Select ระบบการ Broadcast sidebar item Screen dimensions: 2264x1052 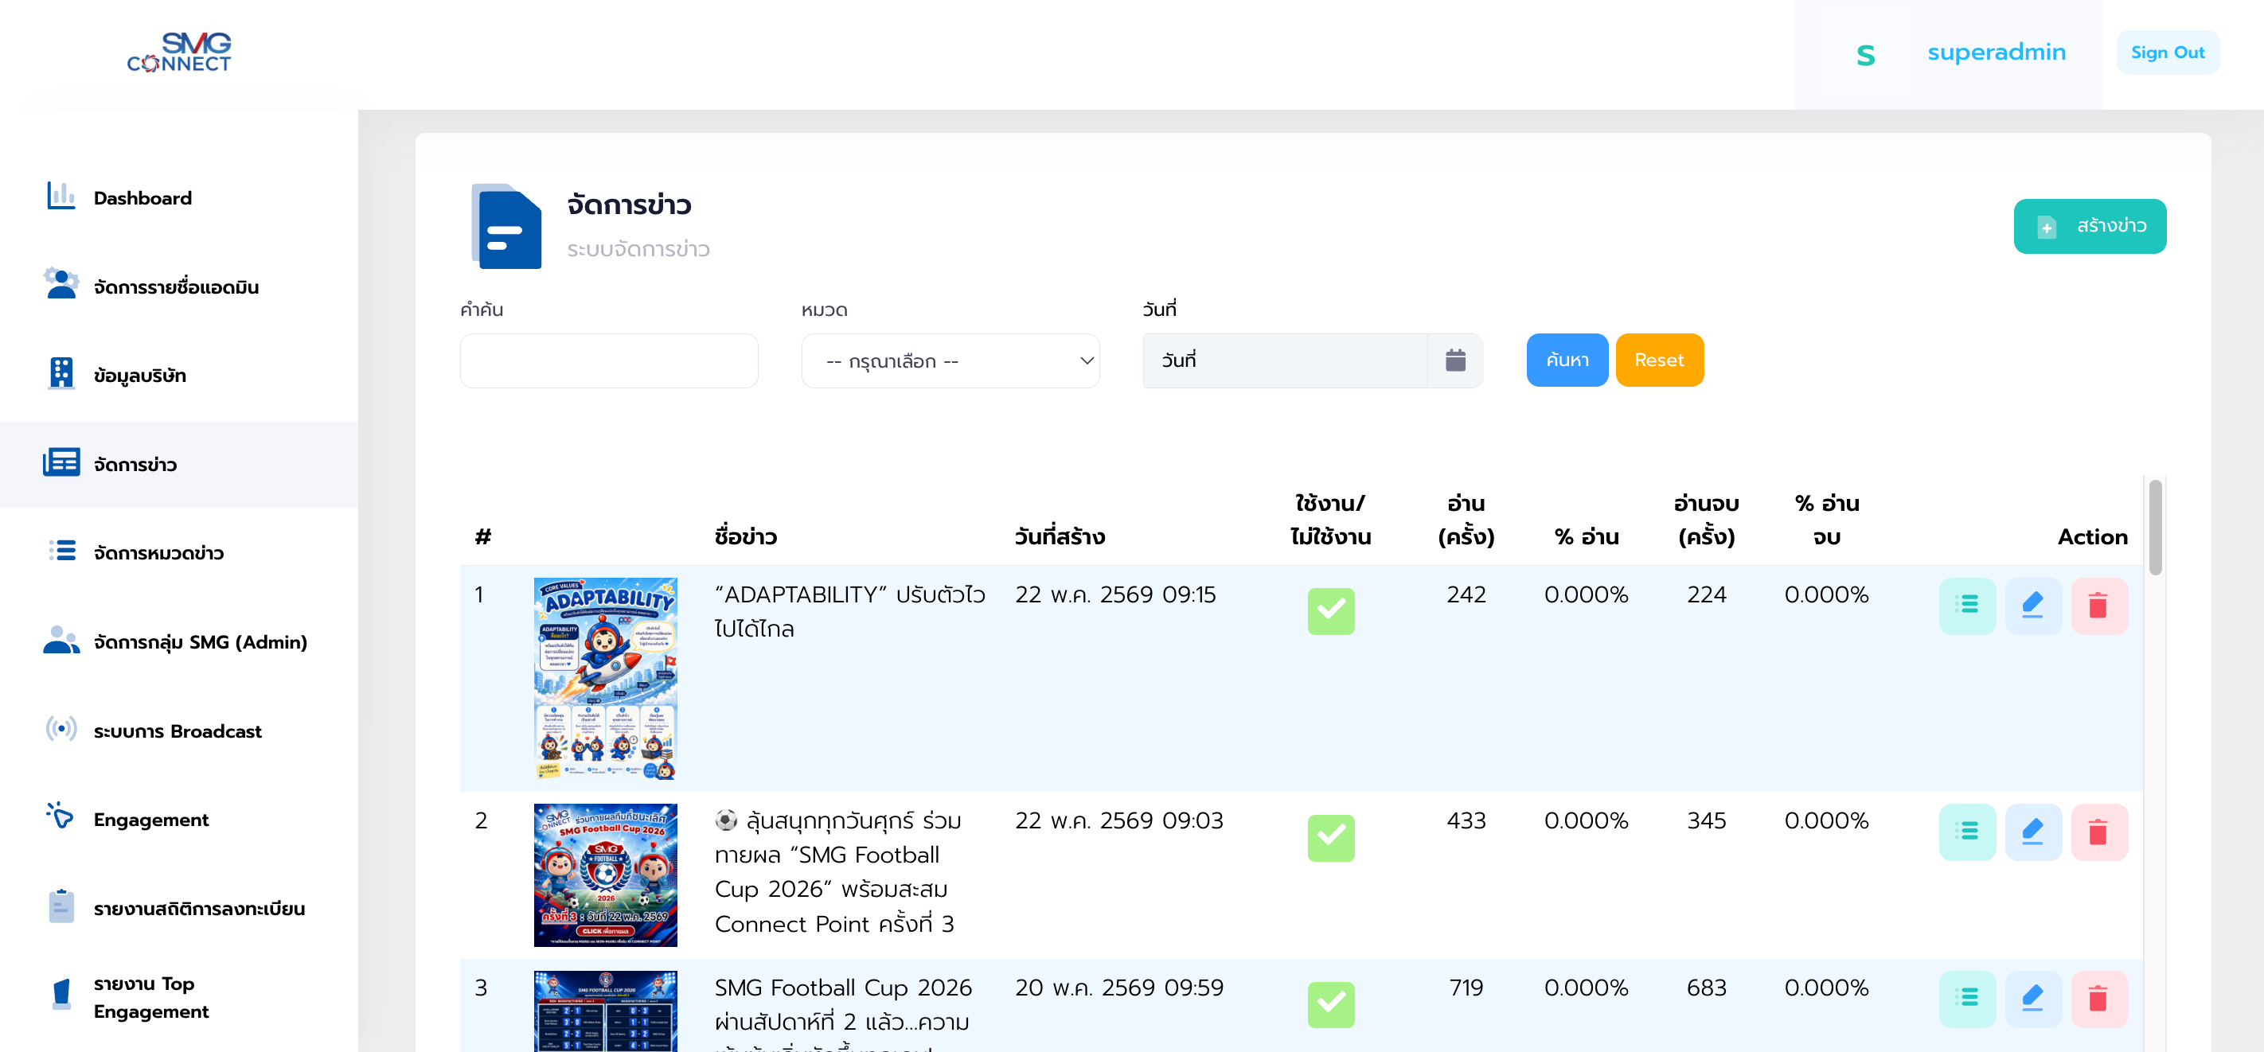click(179, 731)
